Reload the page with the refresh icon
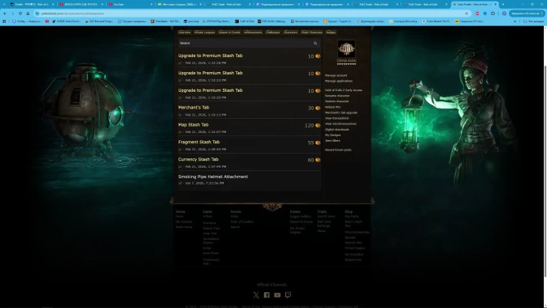Image resolution: width=547 pixels, height=308 pixels. (x=21, y=13)
